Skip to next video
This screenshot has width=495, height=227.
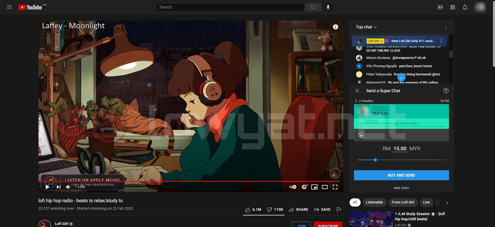coord(59,187)
